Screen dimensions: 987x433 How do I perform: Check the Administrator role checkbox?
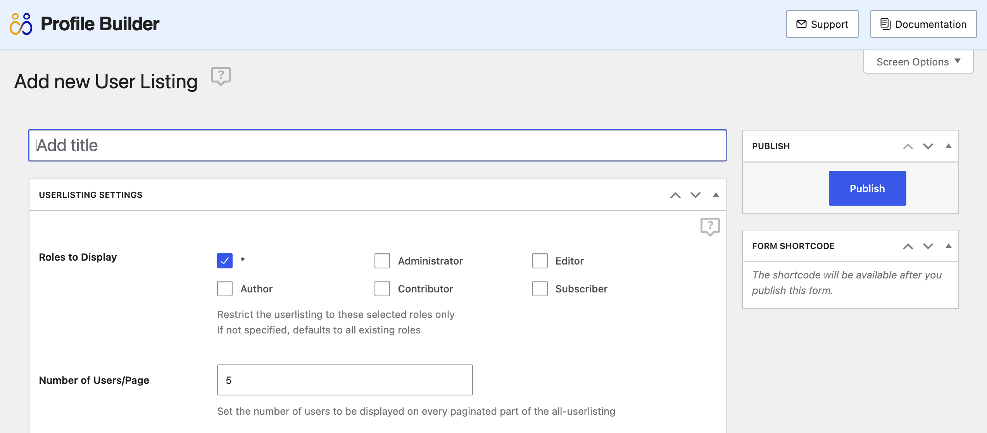coord(382,261)
